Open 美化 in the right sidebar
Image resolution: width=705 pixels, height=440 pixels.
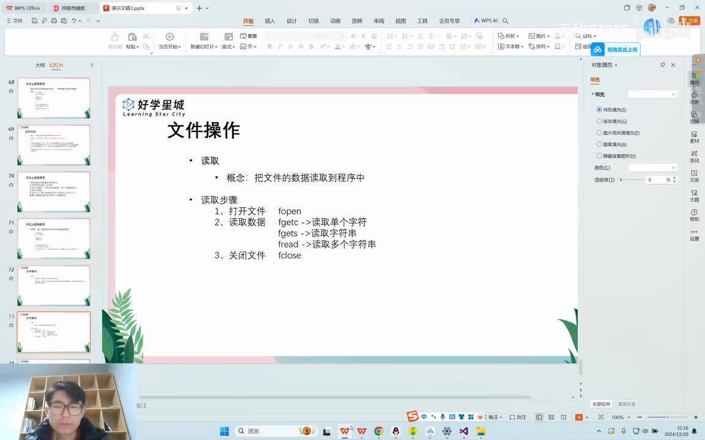point(695,156)
